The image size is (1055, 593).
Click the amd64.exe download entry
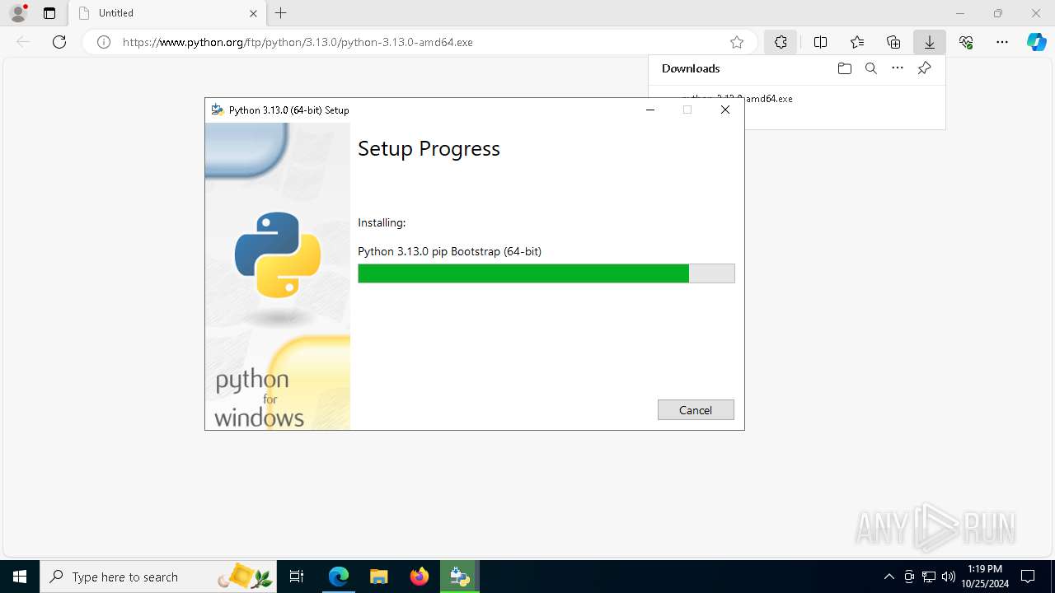pyautogui.click(x=768, y=98)
